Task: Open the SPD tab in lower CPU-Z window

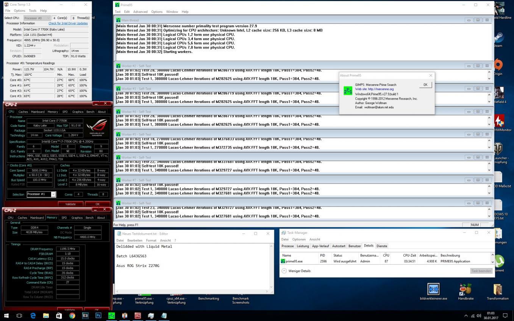Action: (64, 218)
